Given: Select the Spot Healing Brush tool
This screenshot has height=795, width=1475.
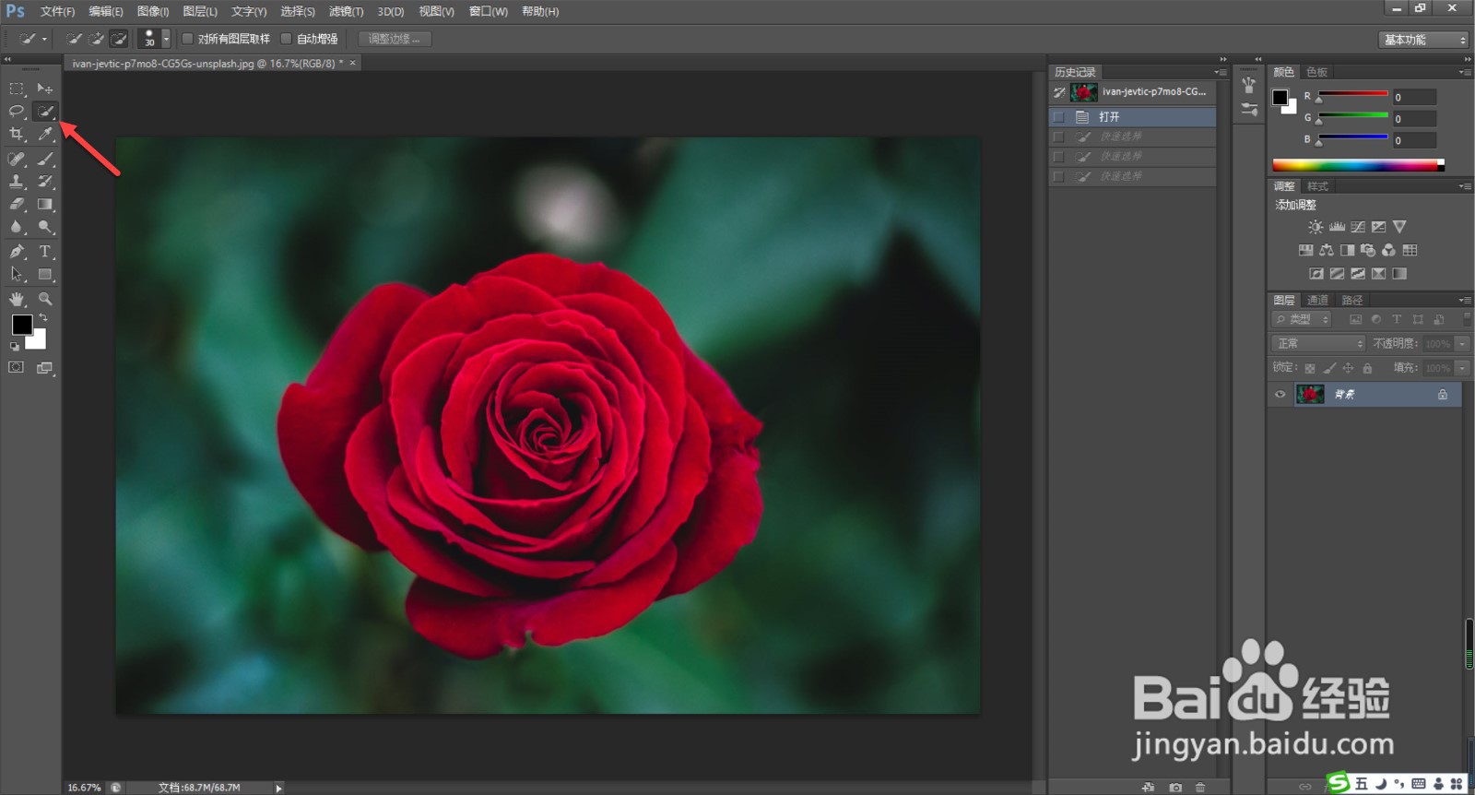Looking at the screenshot, I should tap(17, 159).
